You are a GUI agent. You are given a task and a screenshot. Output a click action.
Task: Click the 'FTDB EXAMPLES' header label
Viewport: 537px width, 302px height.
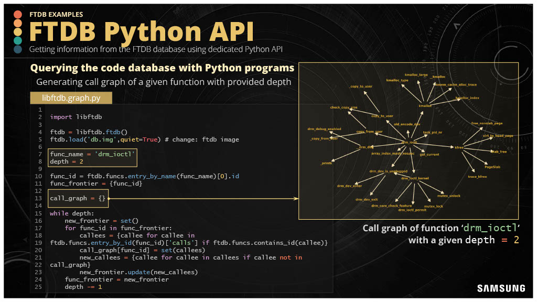pyautogui.click(x=56, y=14)
